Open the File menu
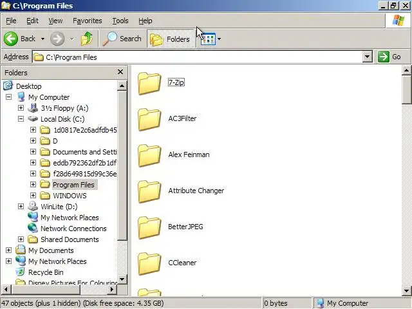This screenshot has height=309, width=412. pyautogui.click(x=11, y=21)
